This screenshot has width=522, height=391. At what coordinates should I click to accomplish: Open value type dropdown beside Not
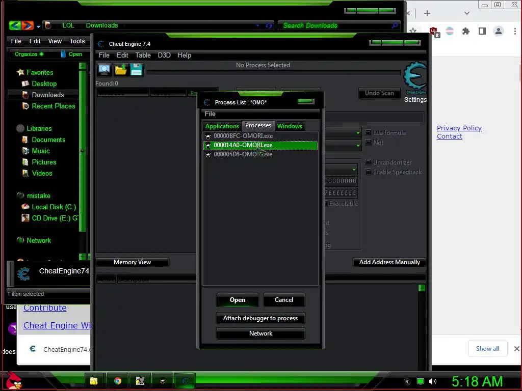pos(358,145)
